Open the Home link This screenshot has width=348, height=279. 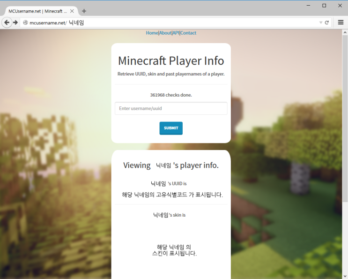tap(152, 33)
